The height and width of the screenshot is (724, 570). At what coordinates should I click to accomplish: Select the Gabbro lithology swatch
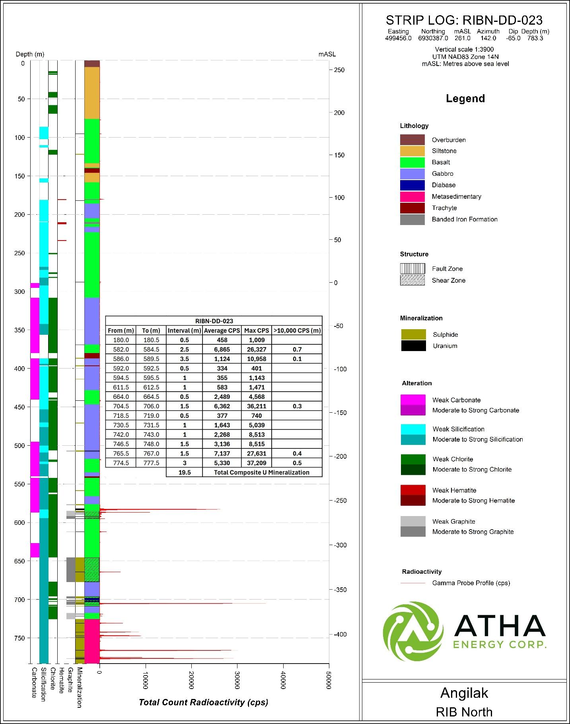click(x=412, y=174)
